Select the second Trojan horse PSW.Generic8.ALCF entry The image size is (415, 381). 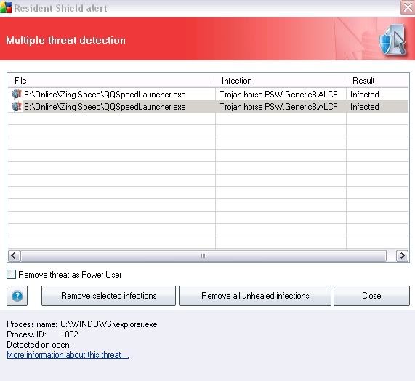tap(278, 107)
